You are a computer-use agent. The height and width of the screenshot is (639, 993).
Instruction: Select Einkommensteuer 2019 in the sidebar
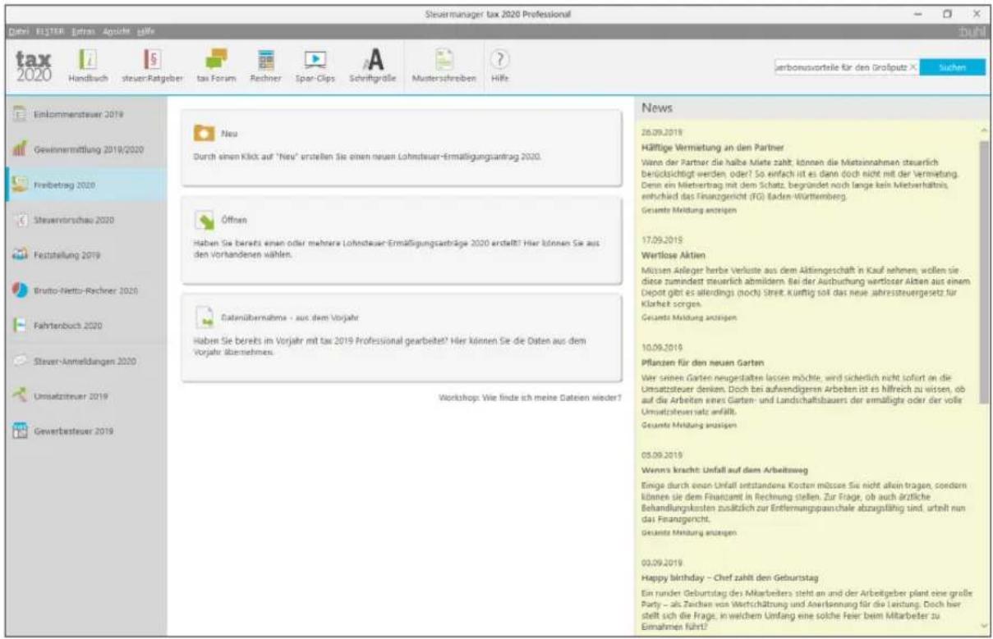click(x=85, y=115)
